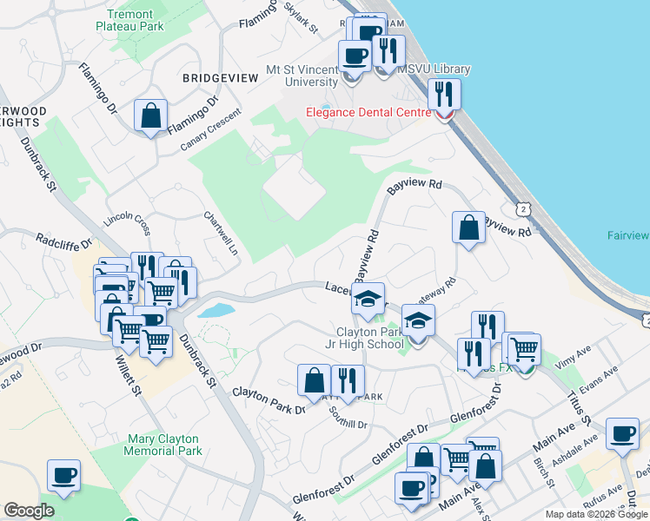The width and height of the screenshot is (650, 521).
Task: Select the graduation cap marker near Gateway Rd
Action: pos(418,321)
